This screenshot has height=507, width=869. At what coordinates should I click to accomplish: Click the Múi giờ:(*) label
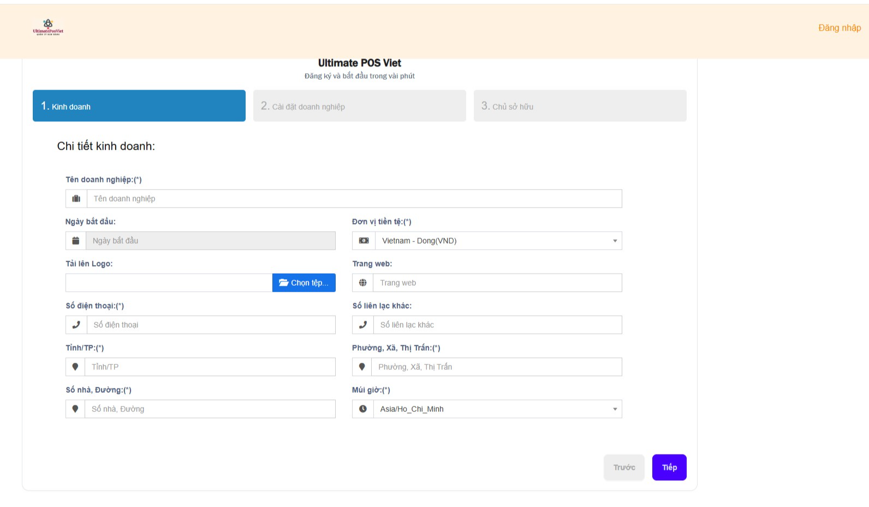pos(371,390)
